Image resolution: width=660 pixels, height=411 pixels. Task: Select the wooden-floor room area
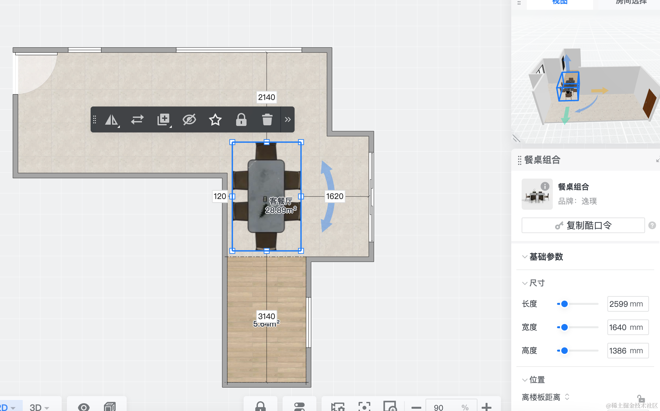[266, 320]
